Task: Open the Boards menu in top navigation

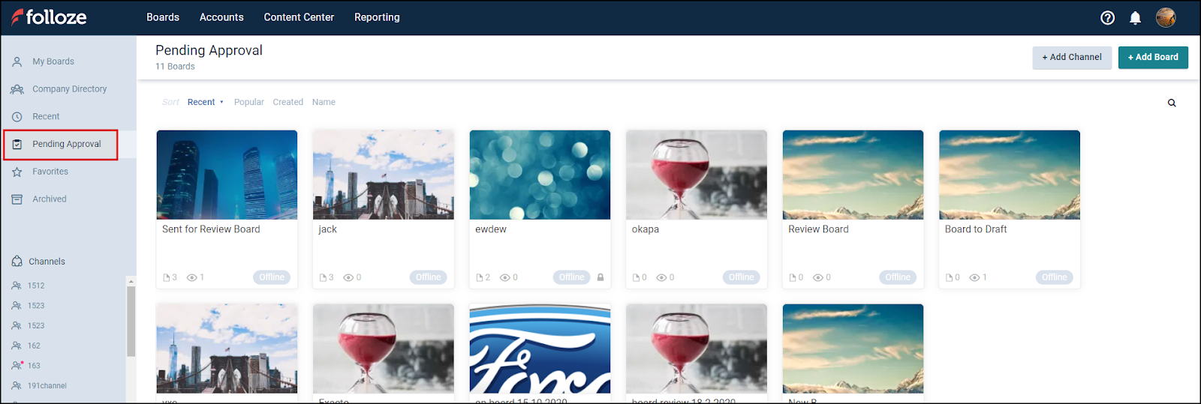Action: [x=163, y=17]
